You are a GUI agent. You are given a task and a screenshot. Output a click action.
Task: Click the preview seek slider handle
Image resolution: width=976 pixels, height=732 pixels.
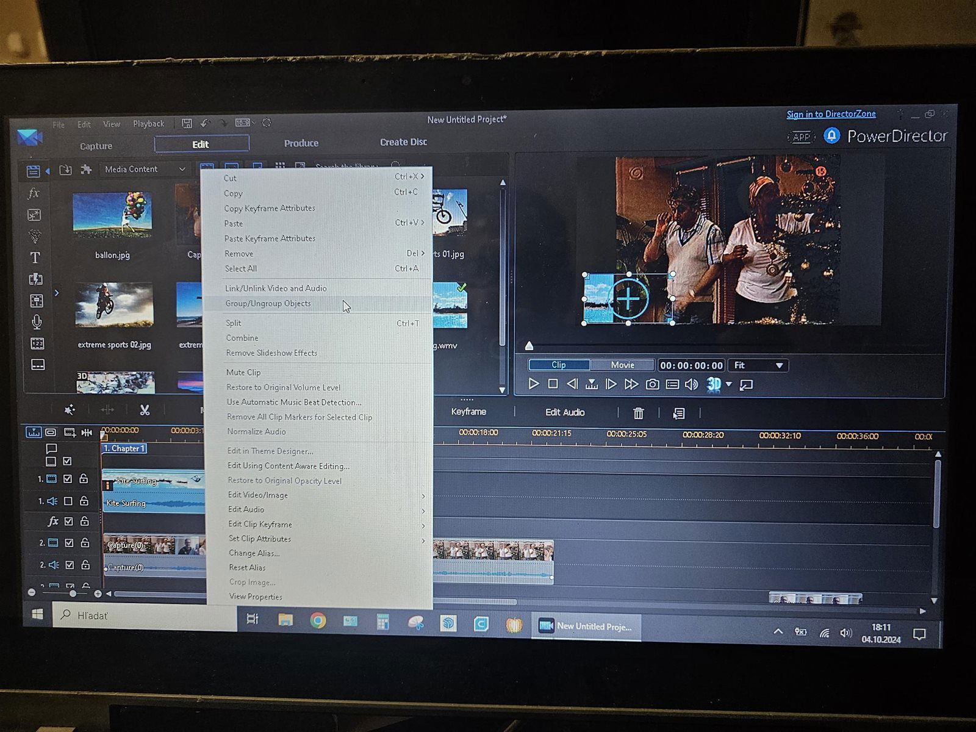tap(529, 346)
